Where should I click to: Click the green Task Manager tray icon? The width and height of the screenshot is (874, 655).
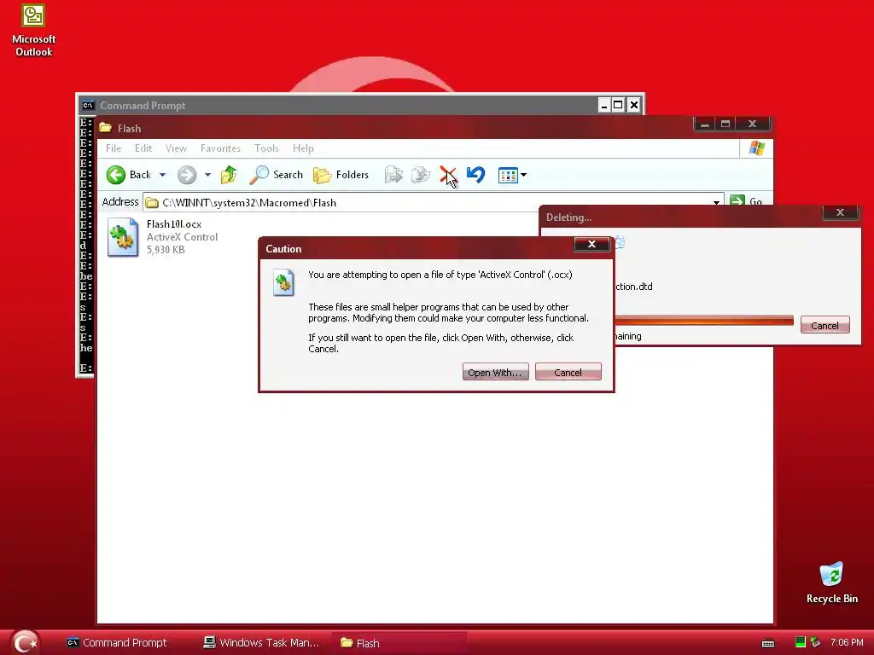(x=801, y=642)
